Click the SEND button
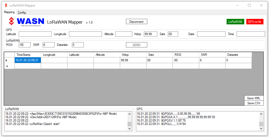 point(136,45)
